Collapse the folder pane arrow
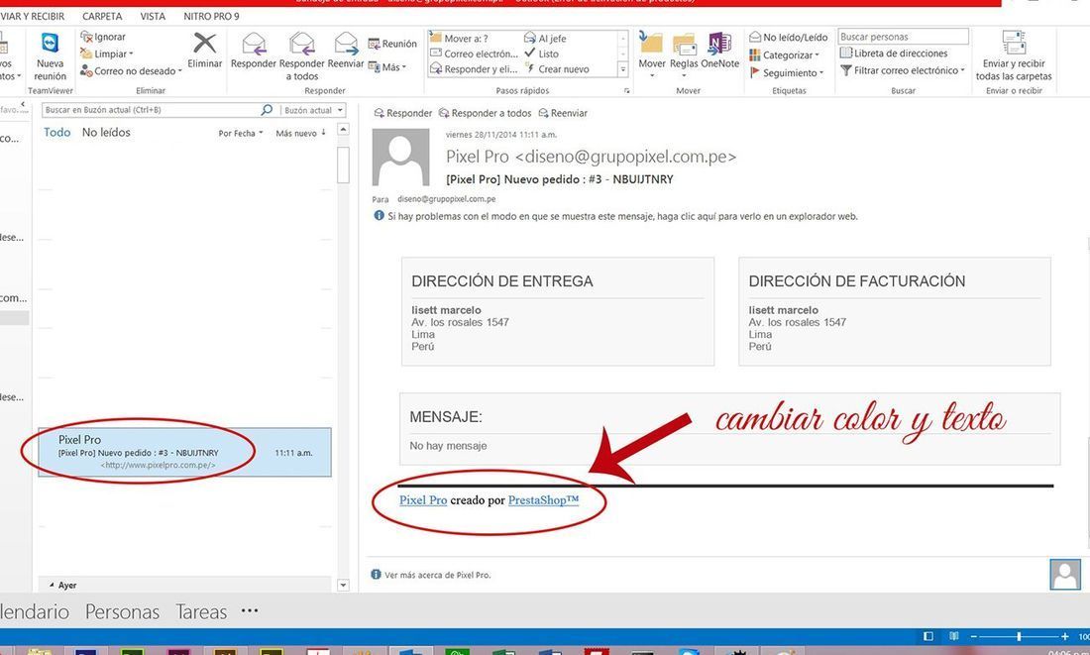 coord(22,104)
